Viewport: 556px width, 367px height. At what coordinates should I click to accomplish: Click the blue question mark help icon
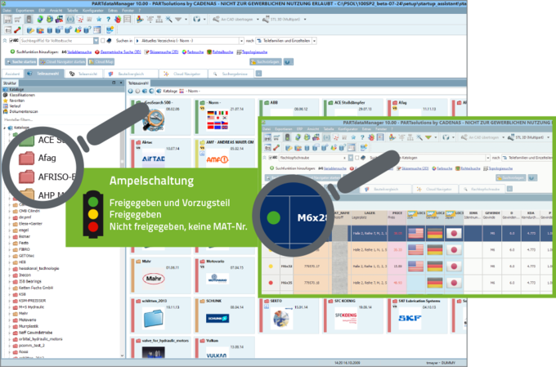[x=108, y=20]
